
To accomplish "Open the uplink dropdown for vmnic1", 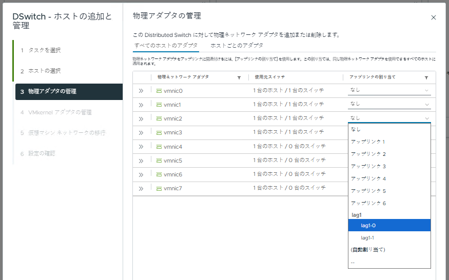I will 389,104.
